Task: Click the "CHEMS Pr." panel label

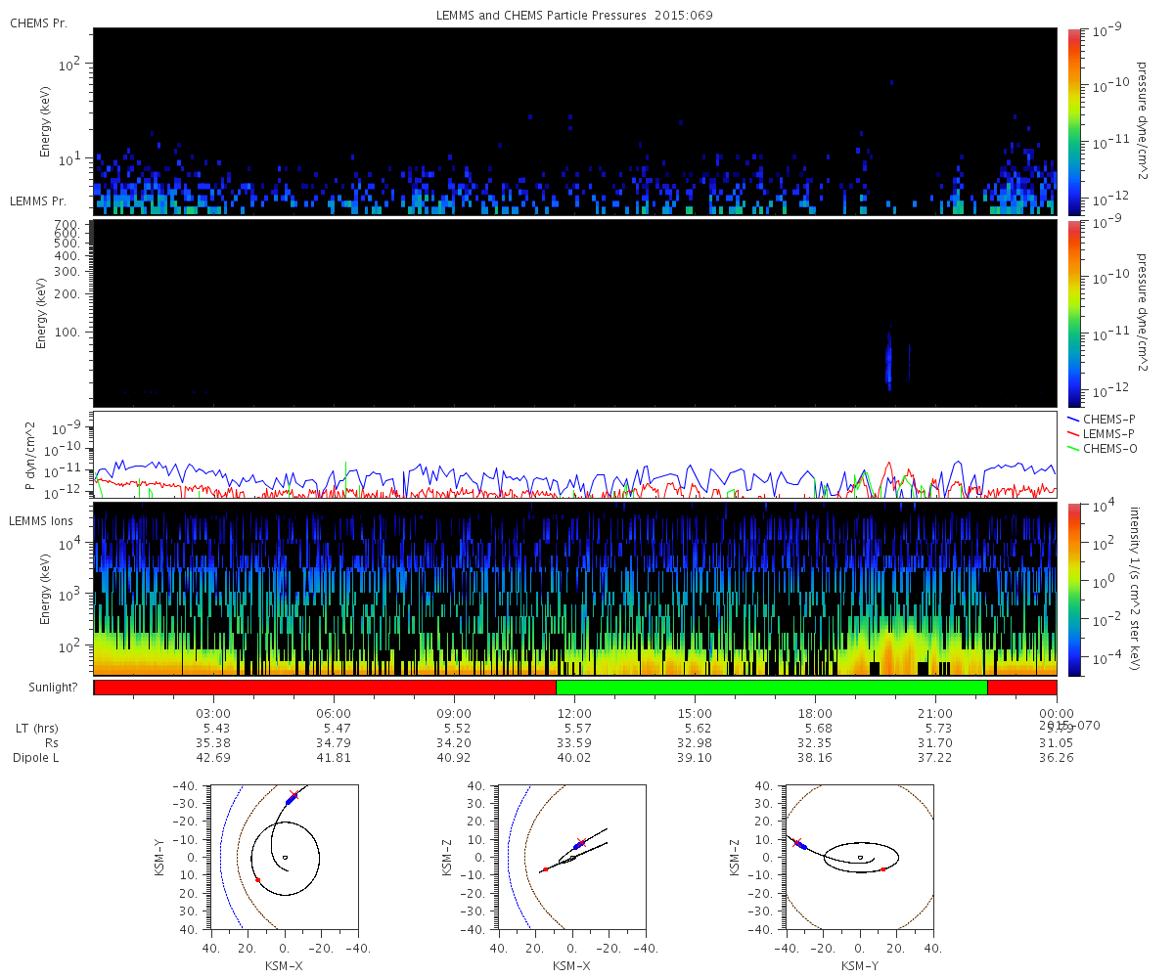Action: (x=38, y=22)
